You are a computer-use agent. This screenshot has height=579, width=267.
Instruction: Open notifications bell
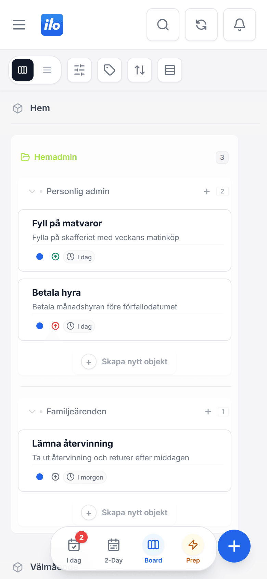pyautogui.click(x=240, y=25)
